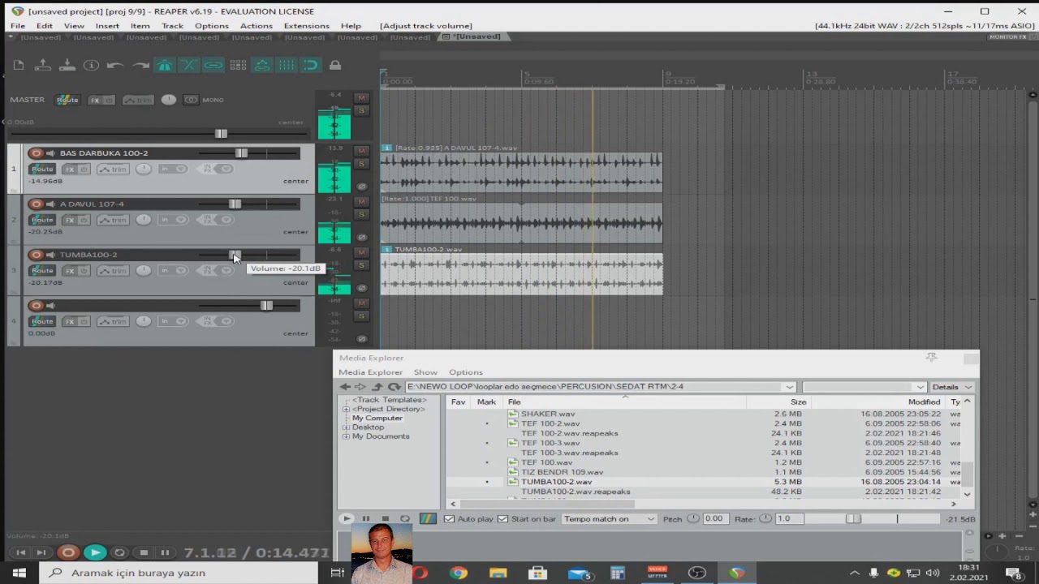The height and width of the screenshot is (584, 1039).
Task: Open Options menu in Media Explorer
Action: pyautogui.click(x=466, y=372)
